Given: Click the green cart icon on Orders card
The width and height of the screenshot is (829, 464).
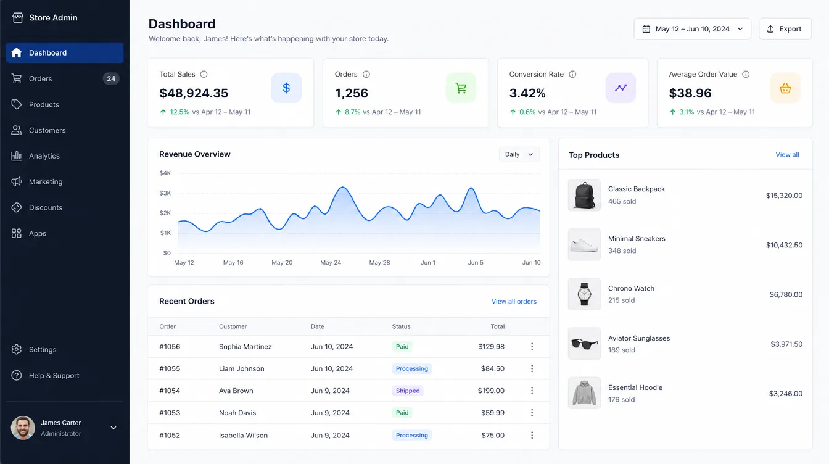Looking at the screenshot, I should (x=461, y=88).
